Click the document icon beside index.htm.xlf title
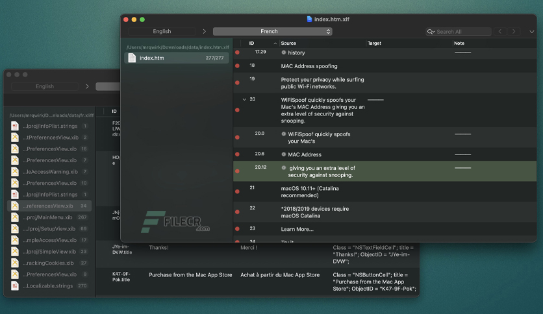Screen dimensions: 543x314 click(309, 19)
